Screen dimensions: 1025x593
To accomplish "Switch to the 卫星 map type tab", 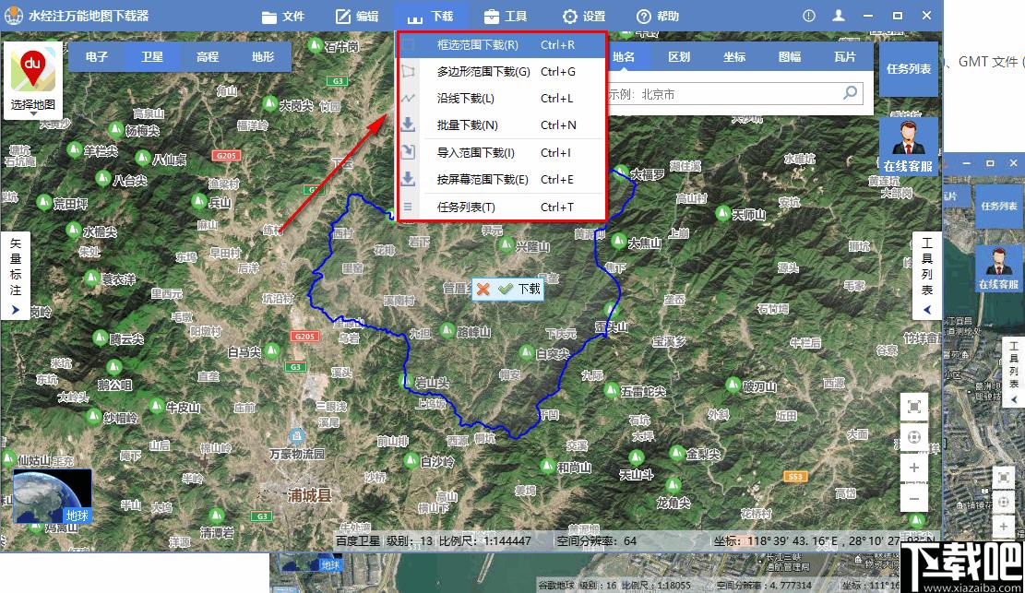I will pos(151,57).
